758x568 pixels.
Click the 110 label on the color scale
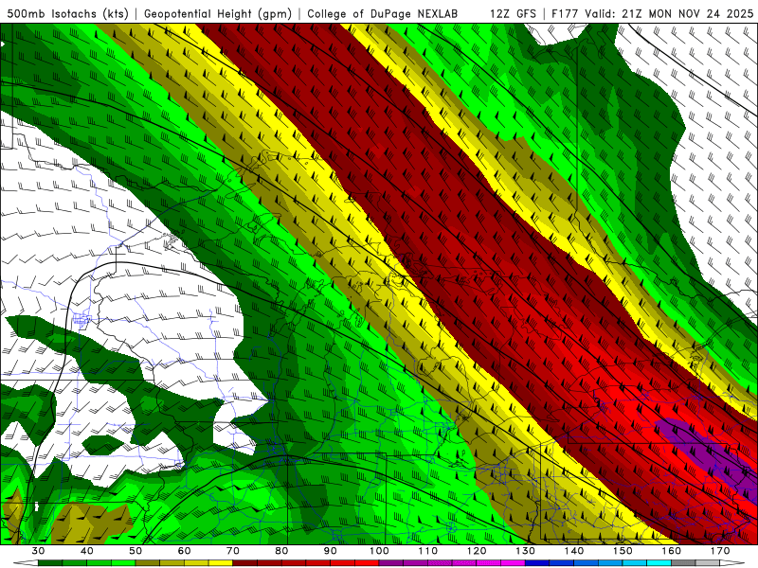tap(428, 551)
